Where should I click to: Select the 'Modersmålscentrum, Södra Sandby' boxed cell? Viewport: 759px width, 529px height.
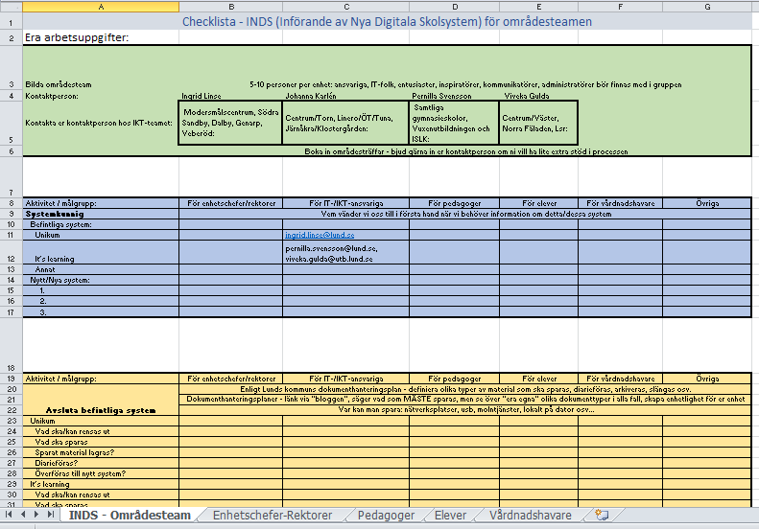pyautogui.click(x=230, y=123)
